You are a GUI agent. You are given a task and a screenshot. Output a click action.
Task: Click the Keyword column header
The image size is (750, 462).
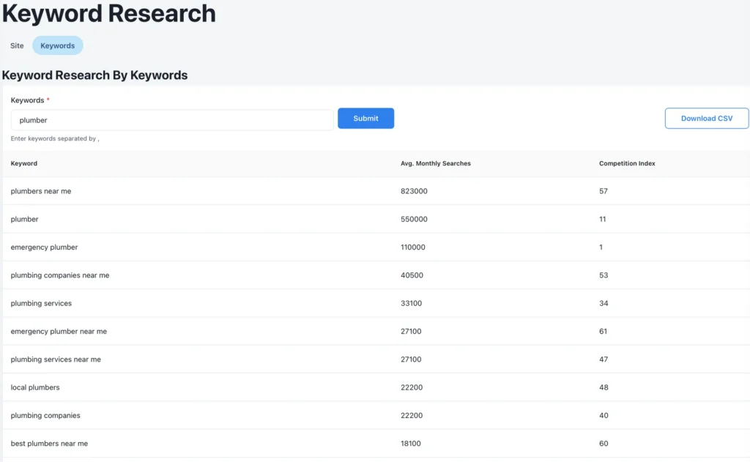pos(24,163)
